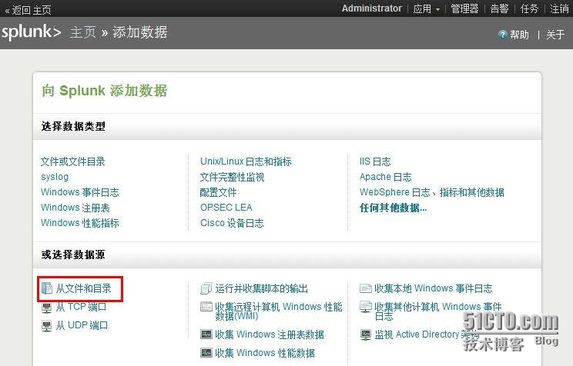The width and height of the screenshot is (573, 366).
Task: Select 文件完整性监视 data type
Action: pos(232,177)
